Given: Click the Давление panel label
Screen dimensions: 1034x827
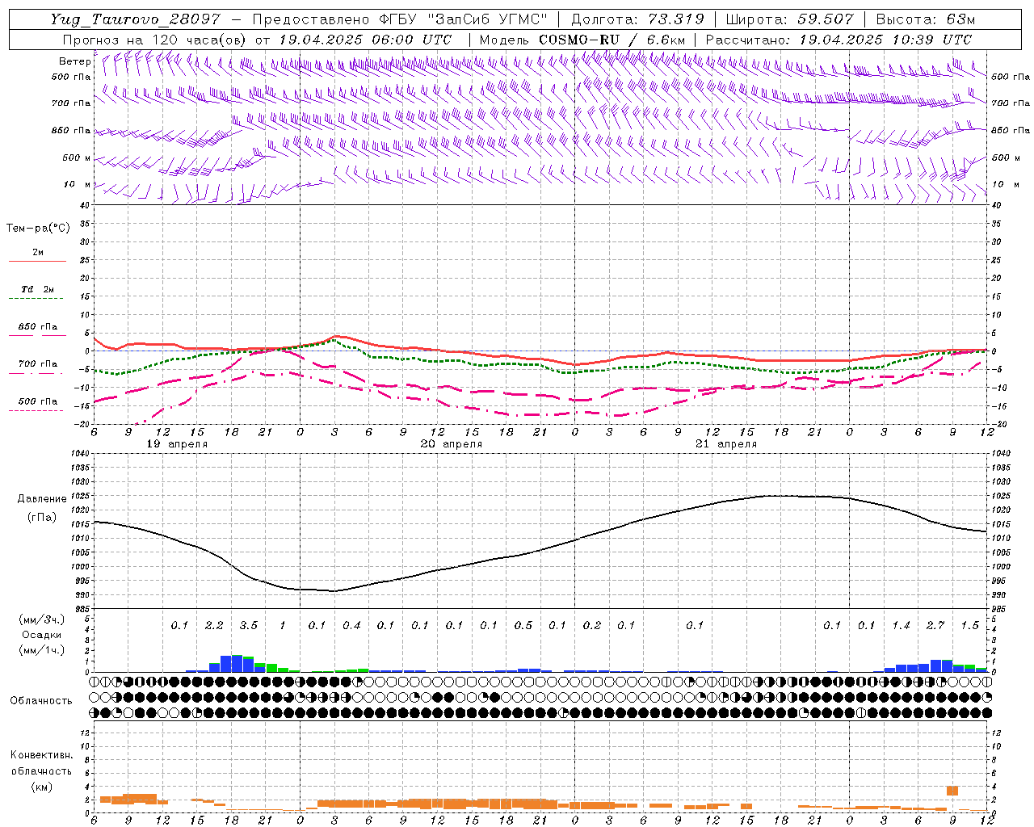Looking at the screenshot, I should 42,499.
